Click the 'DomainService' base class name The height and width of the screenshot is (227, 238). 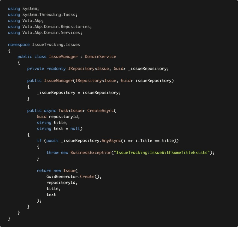[x=100, y=56]
